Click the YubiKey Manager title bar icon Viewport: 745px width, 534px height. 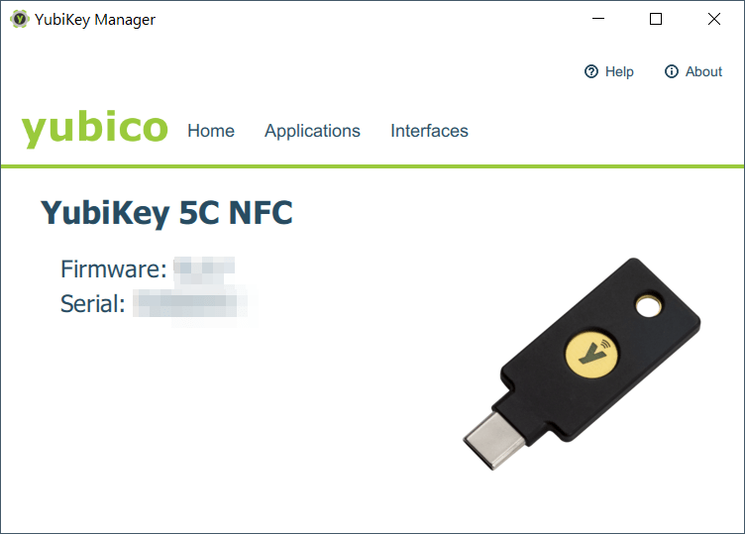tap(20, 19)
